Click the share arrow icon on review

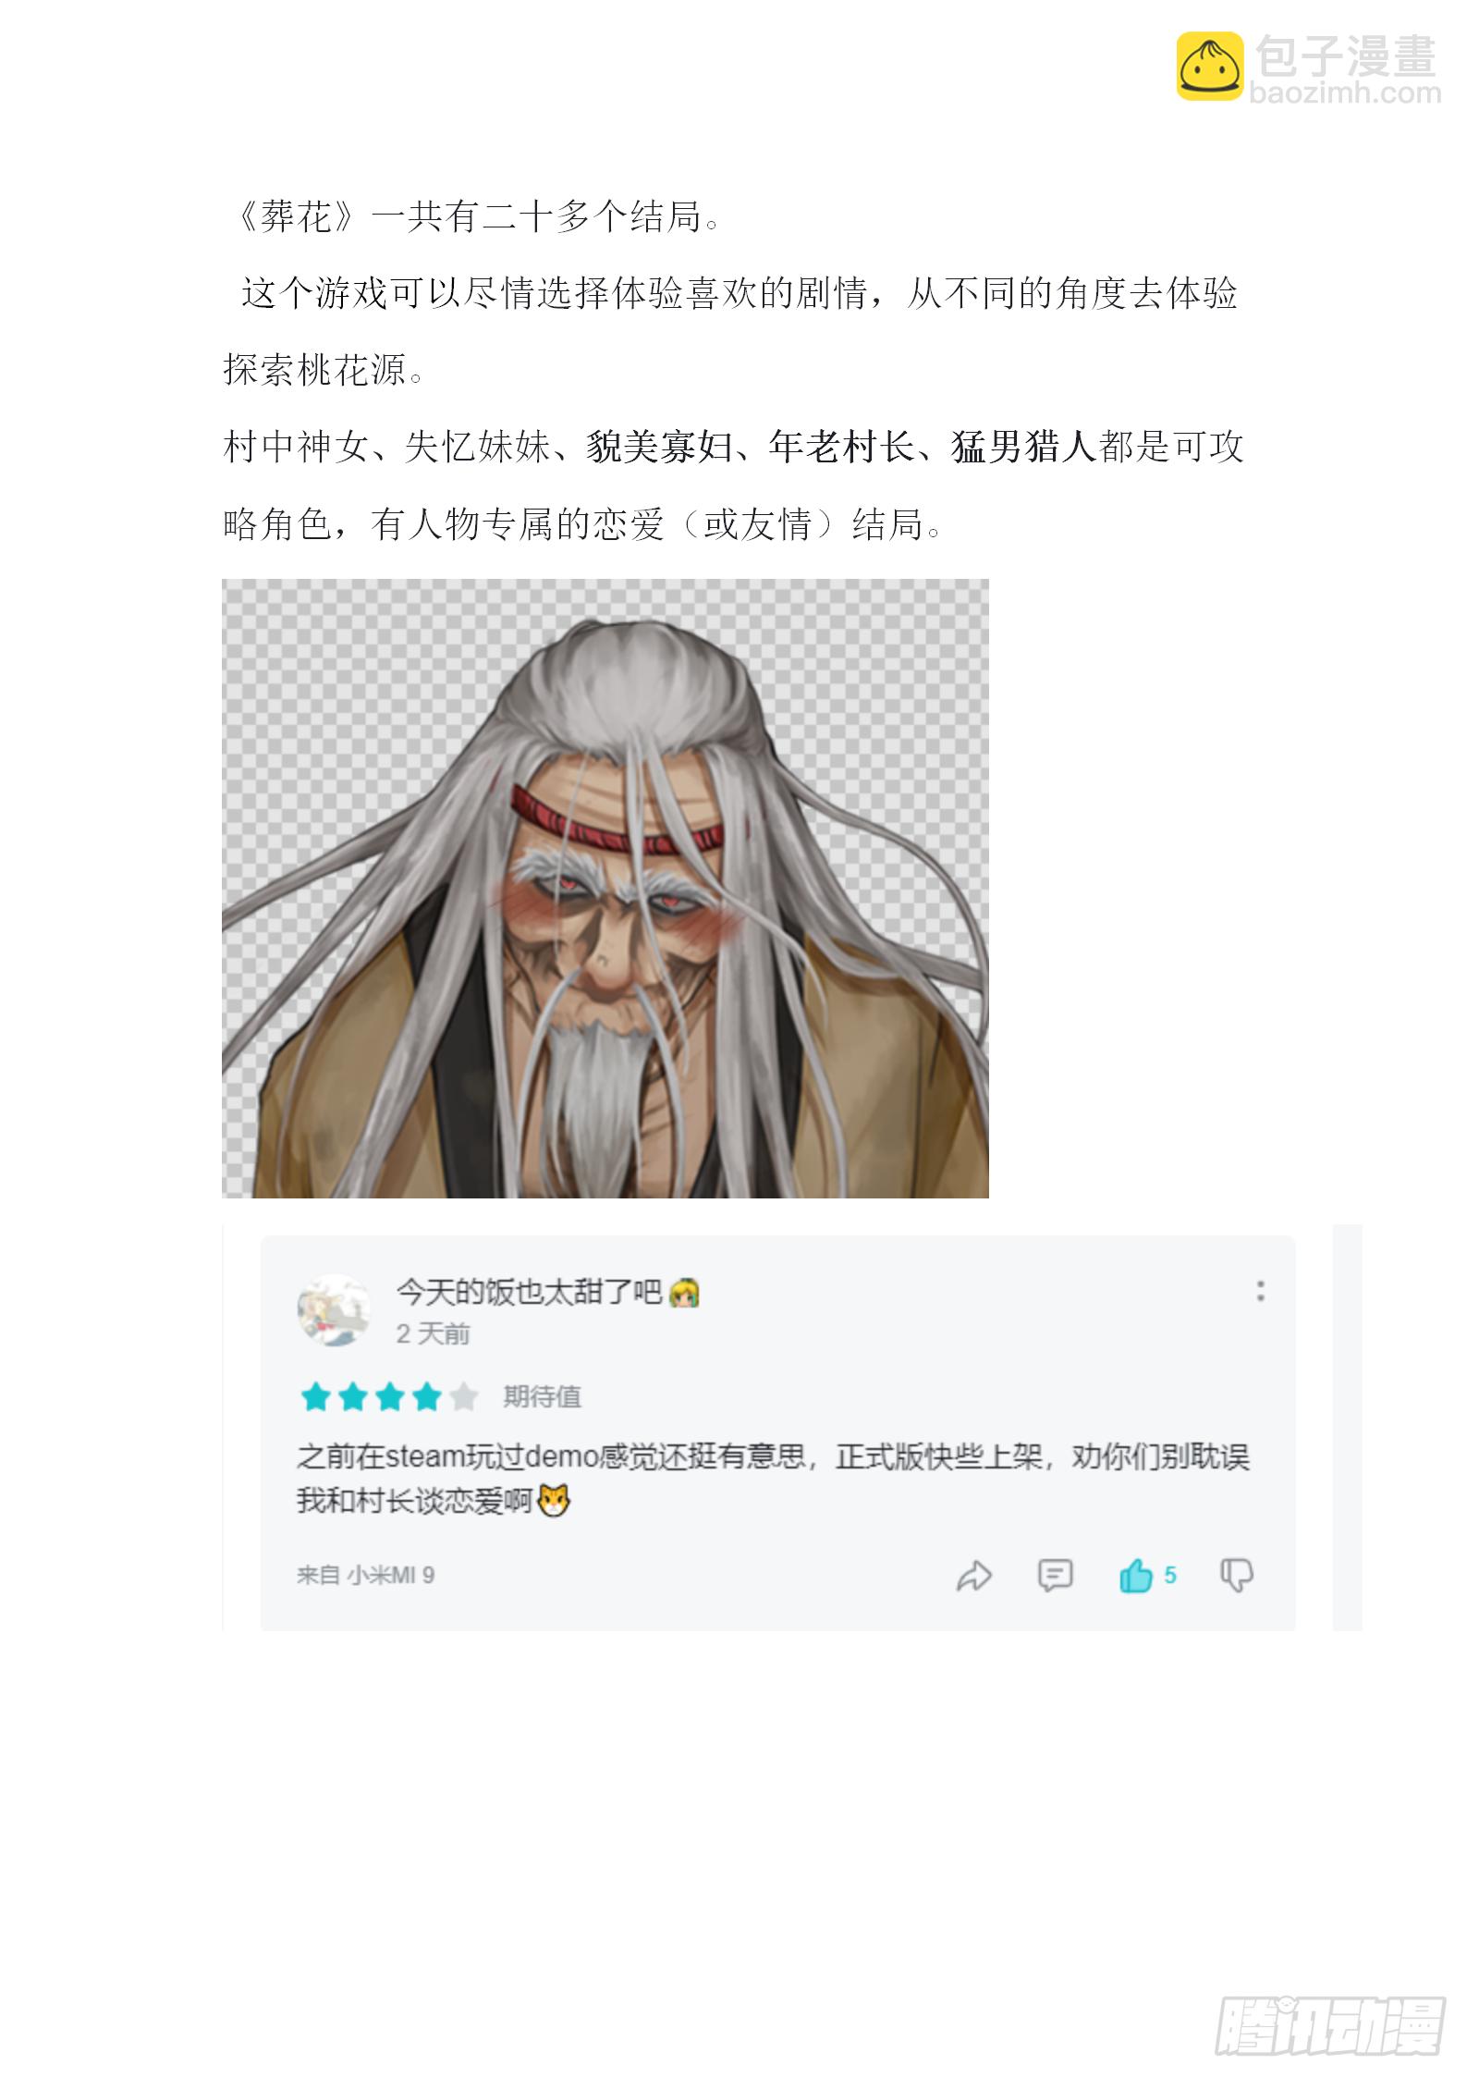[973, 1576]
